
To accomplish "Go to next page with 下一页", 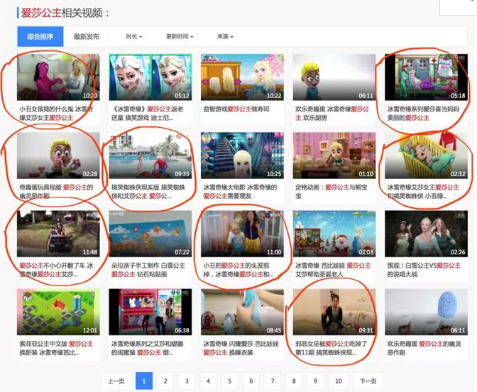I will click(x=368, y=381).
